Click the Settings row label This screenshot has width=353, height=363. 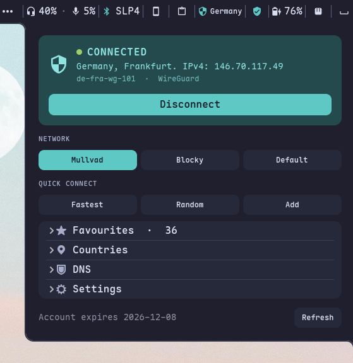click(97, 289)
